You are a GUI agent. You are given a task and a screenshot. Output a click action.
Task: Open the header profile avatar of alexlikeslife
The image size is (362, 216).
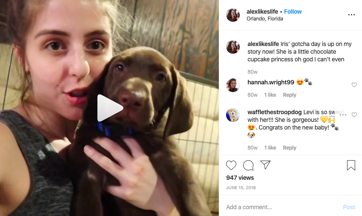[233, 15]
